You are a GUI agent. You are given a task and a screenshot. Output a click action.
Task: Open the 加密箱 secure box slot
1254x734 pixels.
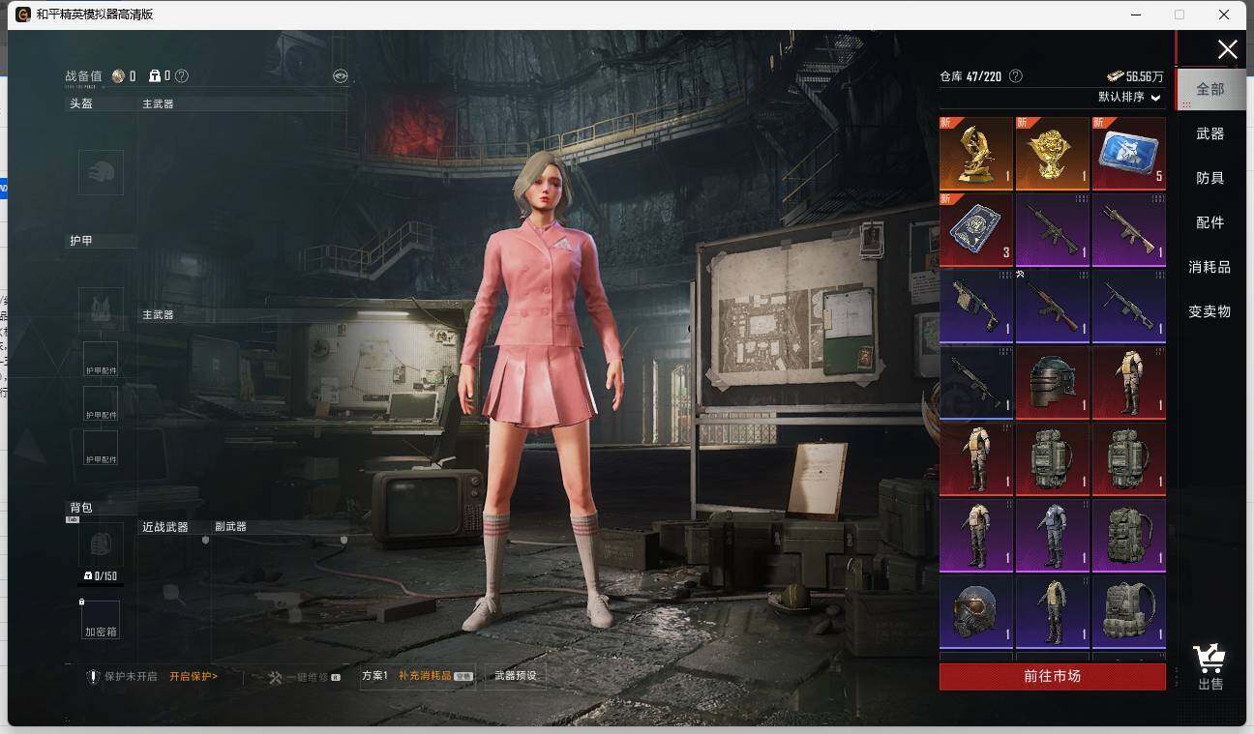click(x=101, y=620)
